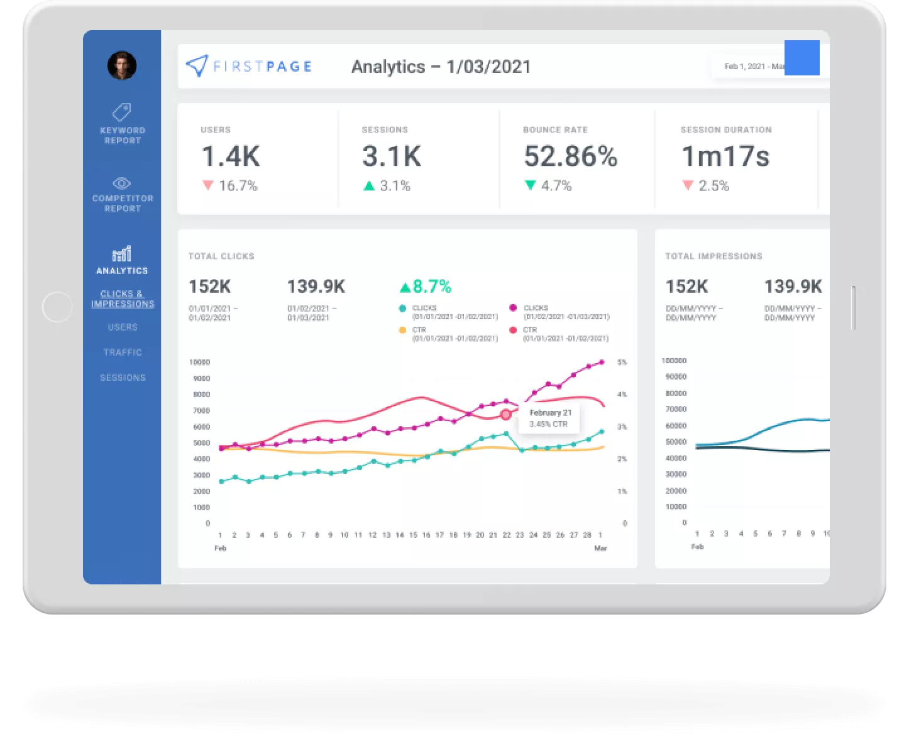Click the Session Duration down arrow
This screenshot has width=909, height=744.
pos(688,185)
